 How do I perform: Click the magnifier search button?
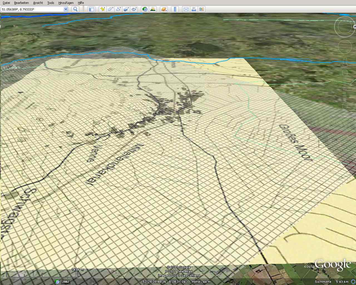click(75, 9)
